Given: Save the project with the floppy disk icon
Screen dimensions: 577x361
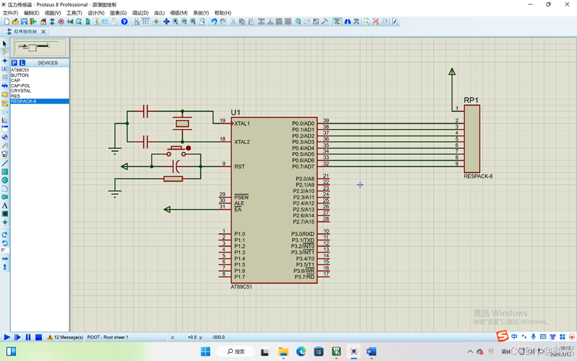Looking at the screenshot, I should [24, 22].
